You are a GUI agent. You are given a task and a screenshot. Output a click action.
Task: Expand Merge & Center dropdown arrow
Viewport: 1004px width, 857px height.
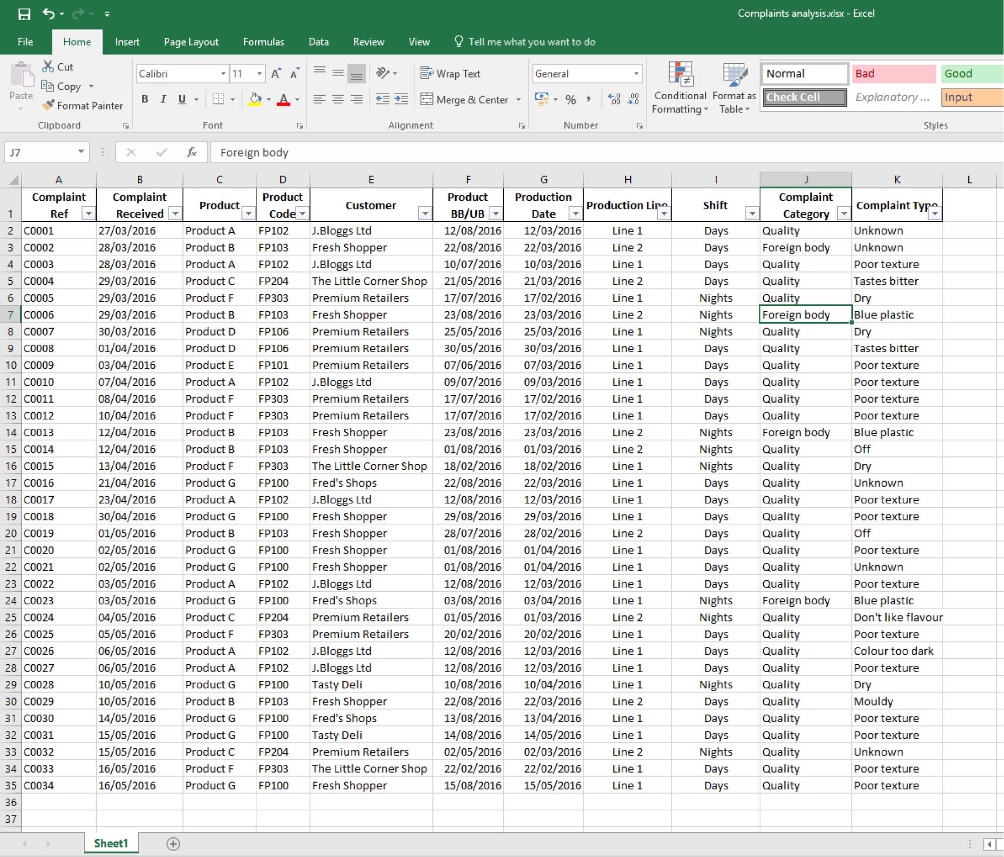[x=519, y=99]
